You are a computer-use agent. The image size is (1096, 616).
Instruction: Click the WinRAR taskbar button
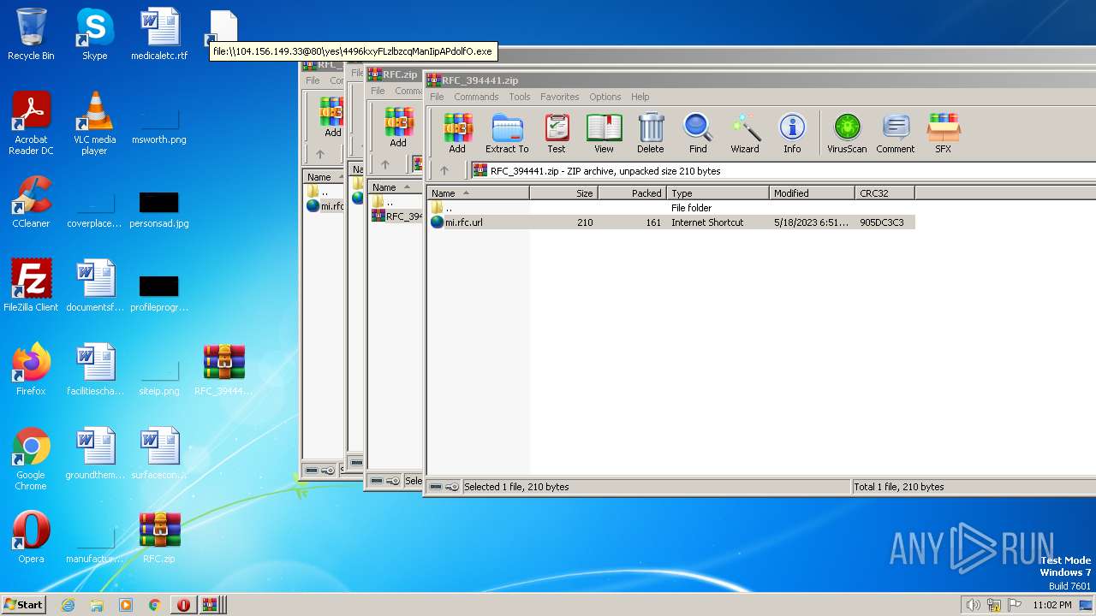click(x=212, y=605)
